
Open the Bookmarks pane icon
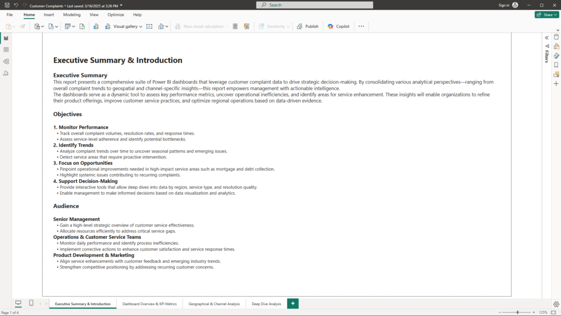coord(556,65)
